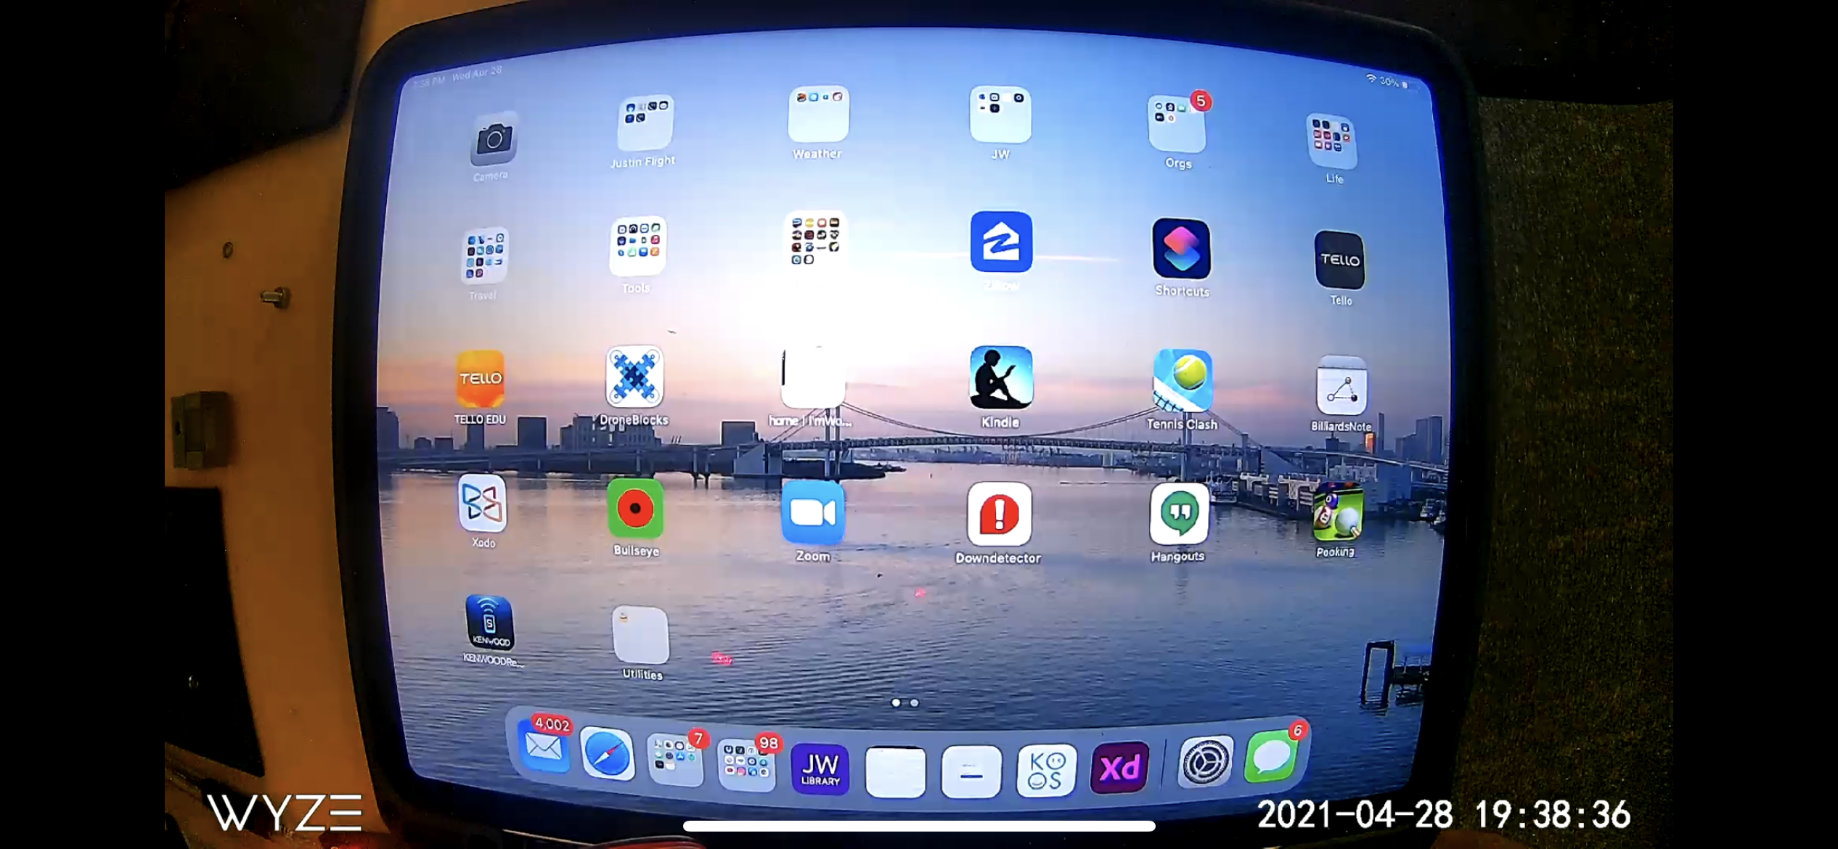The image size is (1838, 849).
Task: Open the black Tello app
Action: [1339, 260]
